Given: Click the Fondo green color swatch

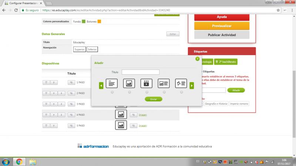Looking at the screenshot, I should tap(84, 21).
